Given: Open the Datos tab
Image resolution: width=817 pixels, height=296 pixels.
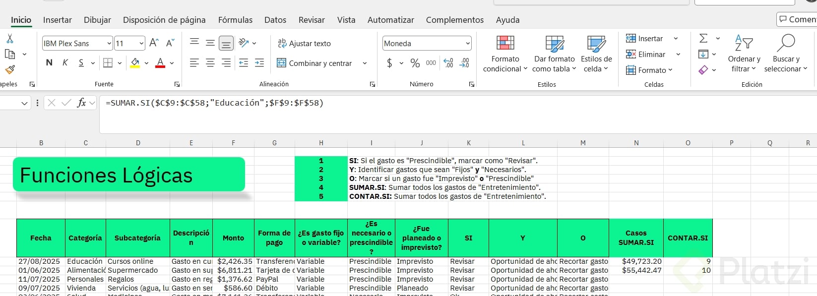Looking at the screenshot, I should (275, 20).
